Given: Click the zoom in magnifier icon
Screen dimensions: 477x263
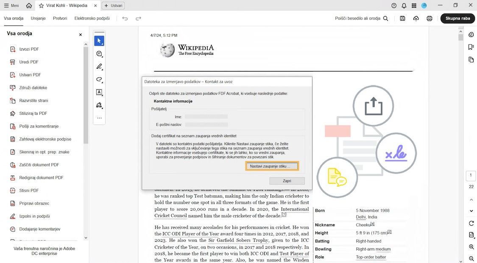Looking at the screenshot, I should [471, 246].
